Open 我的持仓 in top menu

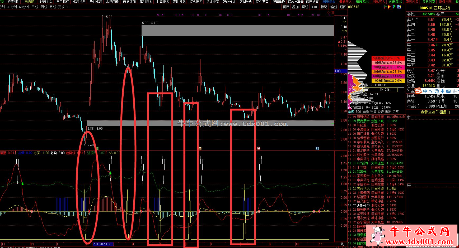146,2
